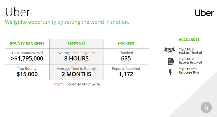217x117 pixels.
Task: Click the 8 HOURS average first response
Action: point(76,59)
